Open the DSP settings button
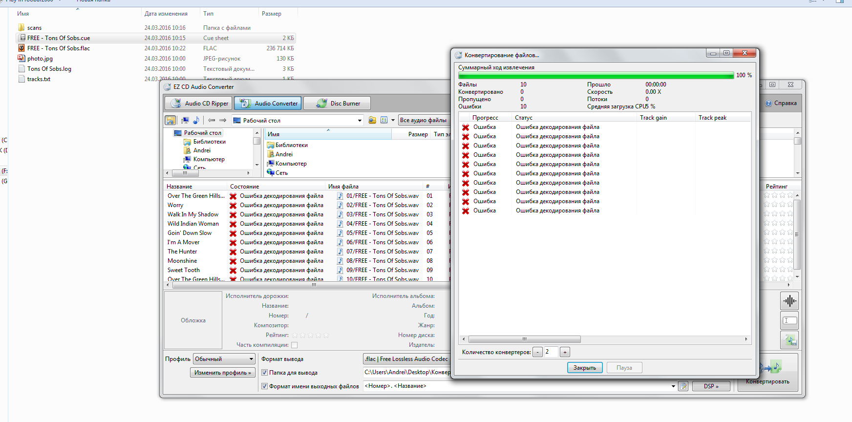 [x=711, y=386]
